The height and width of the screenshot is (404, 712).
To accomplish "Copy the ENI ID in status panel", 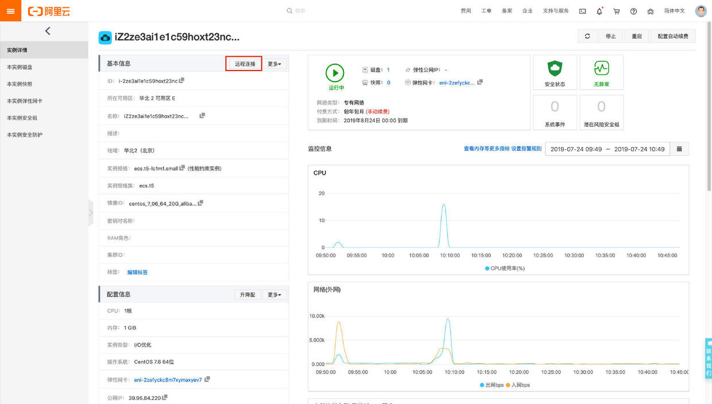I will (x=480, y=82).
